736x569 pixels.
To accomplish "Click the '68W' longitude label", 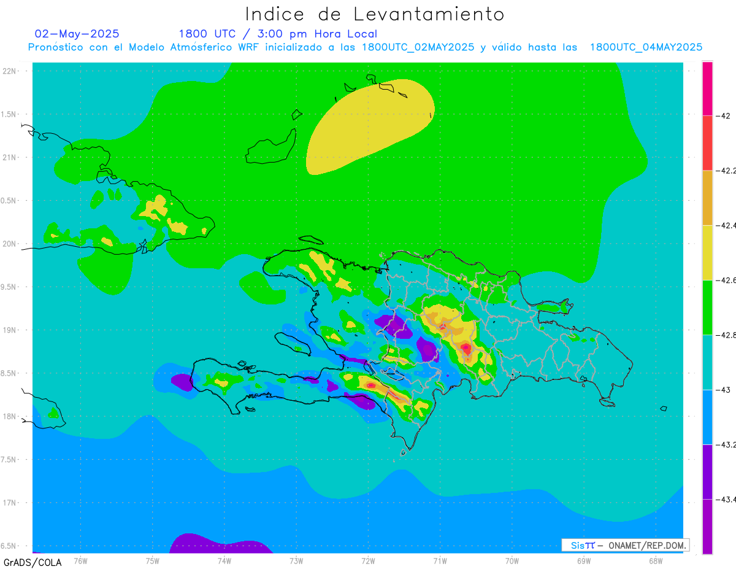I will pos(656,560).
